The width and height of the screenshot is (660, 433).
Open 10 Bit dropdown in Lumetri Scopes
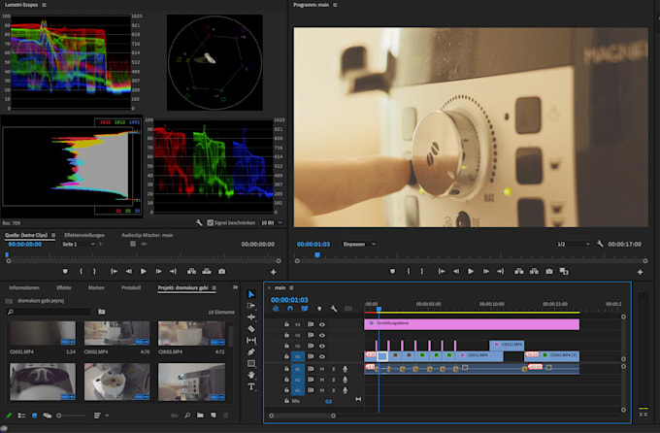click(x=272, y=223)
